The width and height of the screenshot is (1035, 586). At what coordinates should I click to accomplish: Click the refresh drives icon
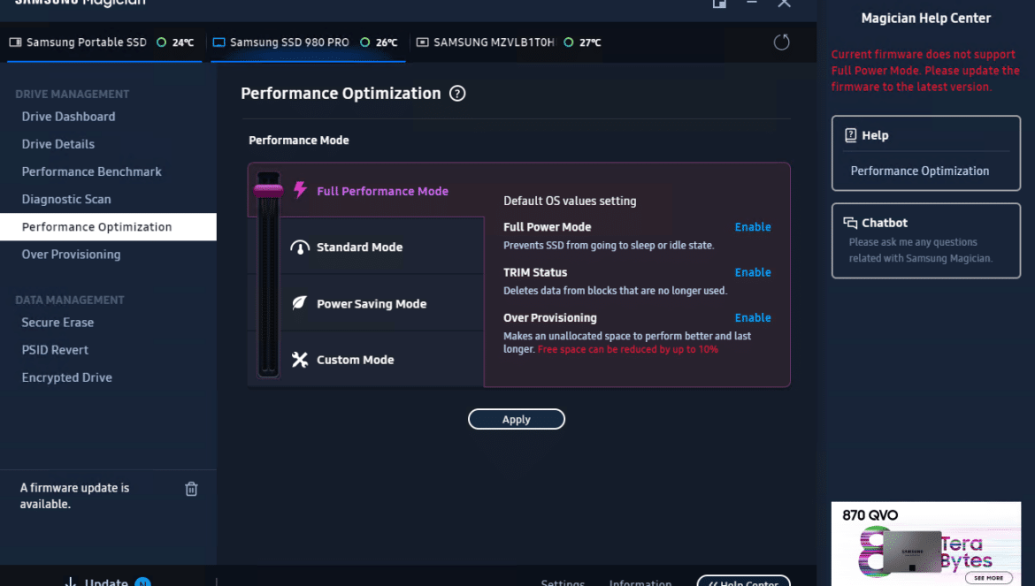(781, 42)
